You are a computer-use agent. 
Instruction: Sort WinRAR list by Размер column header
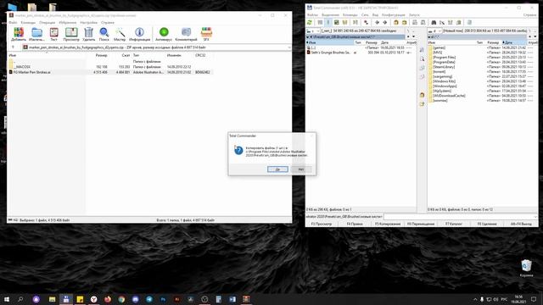(102, 55)
